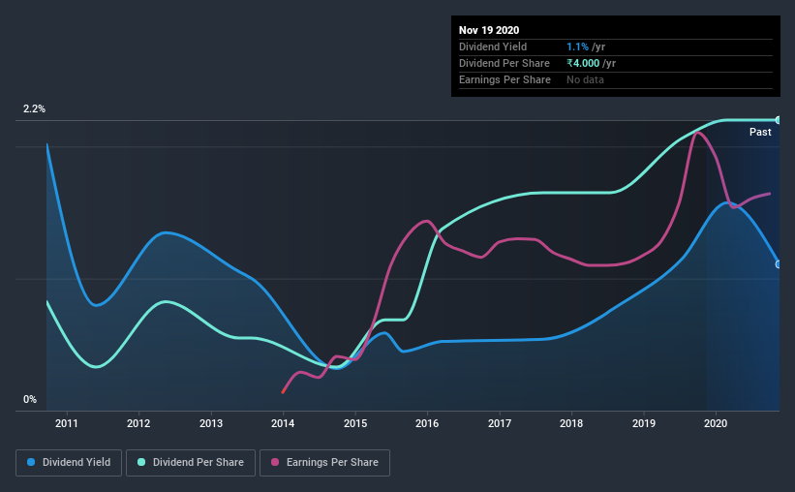The height and width of the screenshot is (492, 795).
Task: Click the tooltip 'Dividend Yield' row label
Action: (493, 46)
